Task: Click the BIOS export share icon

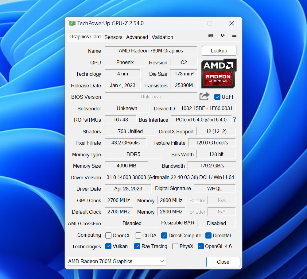Action: click(204, 97)
